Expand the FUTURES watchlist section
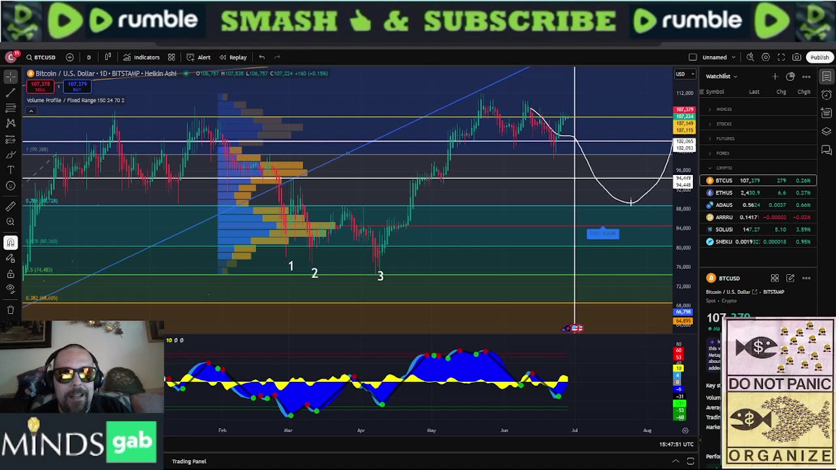Viewport: 836px width, 470px height. click(758, 138)
